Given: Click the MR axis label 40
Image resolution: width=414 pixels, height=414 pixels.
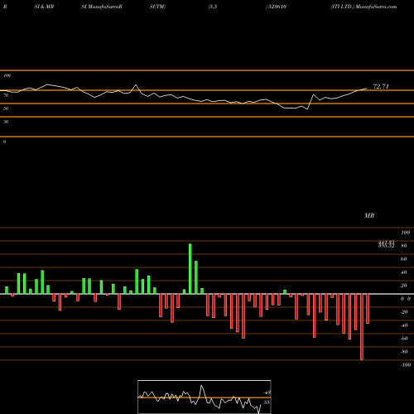Looking at the screenshot, I should pos(404,272).
